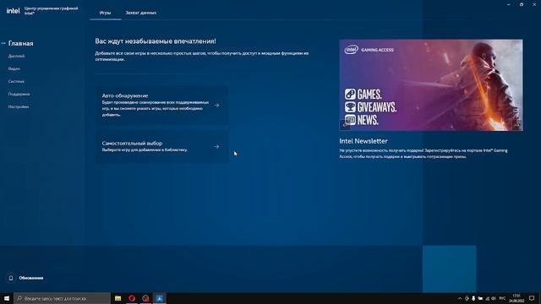541x304 pixels.
Task: Click the Обновления bell icon
Action: [x=11, y=278]
